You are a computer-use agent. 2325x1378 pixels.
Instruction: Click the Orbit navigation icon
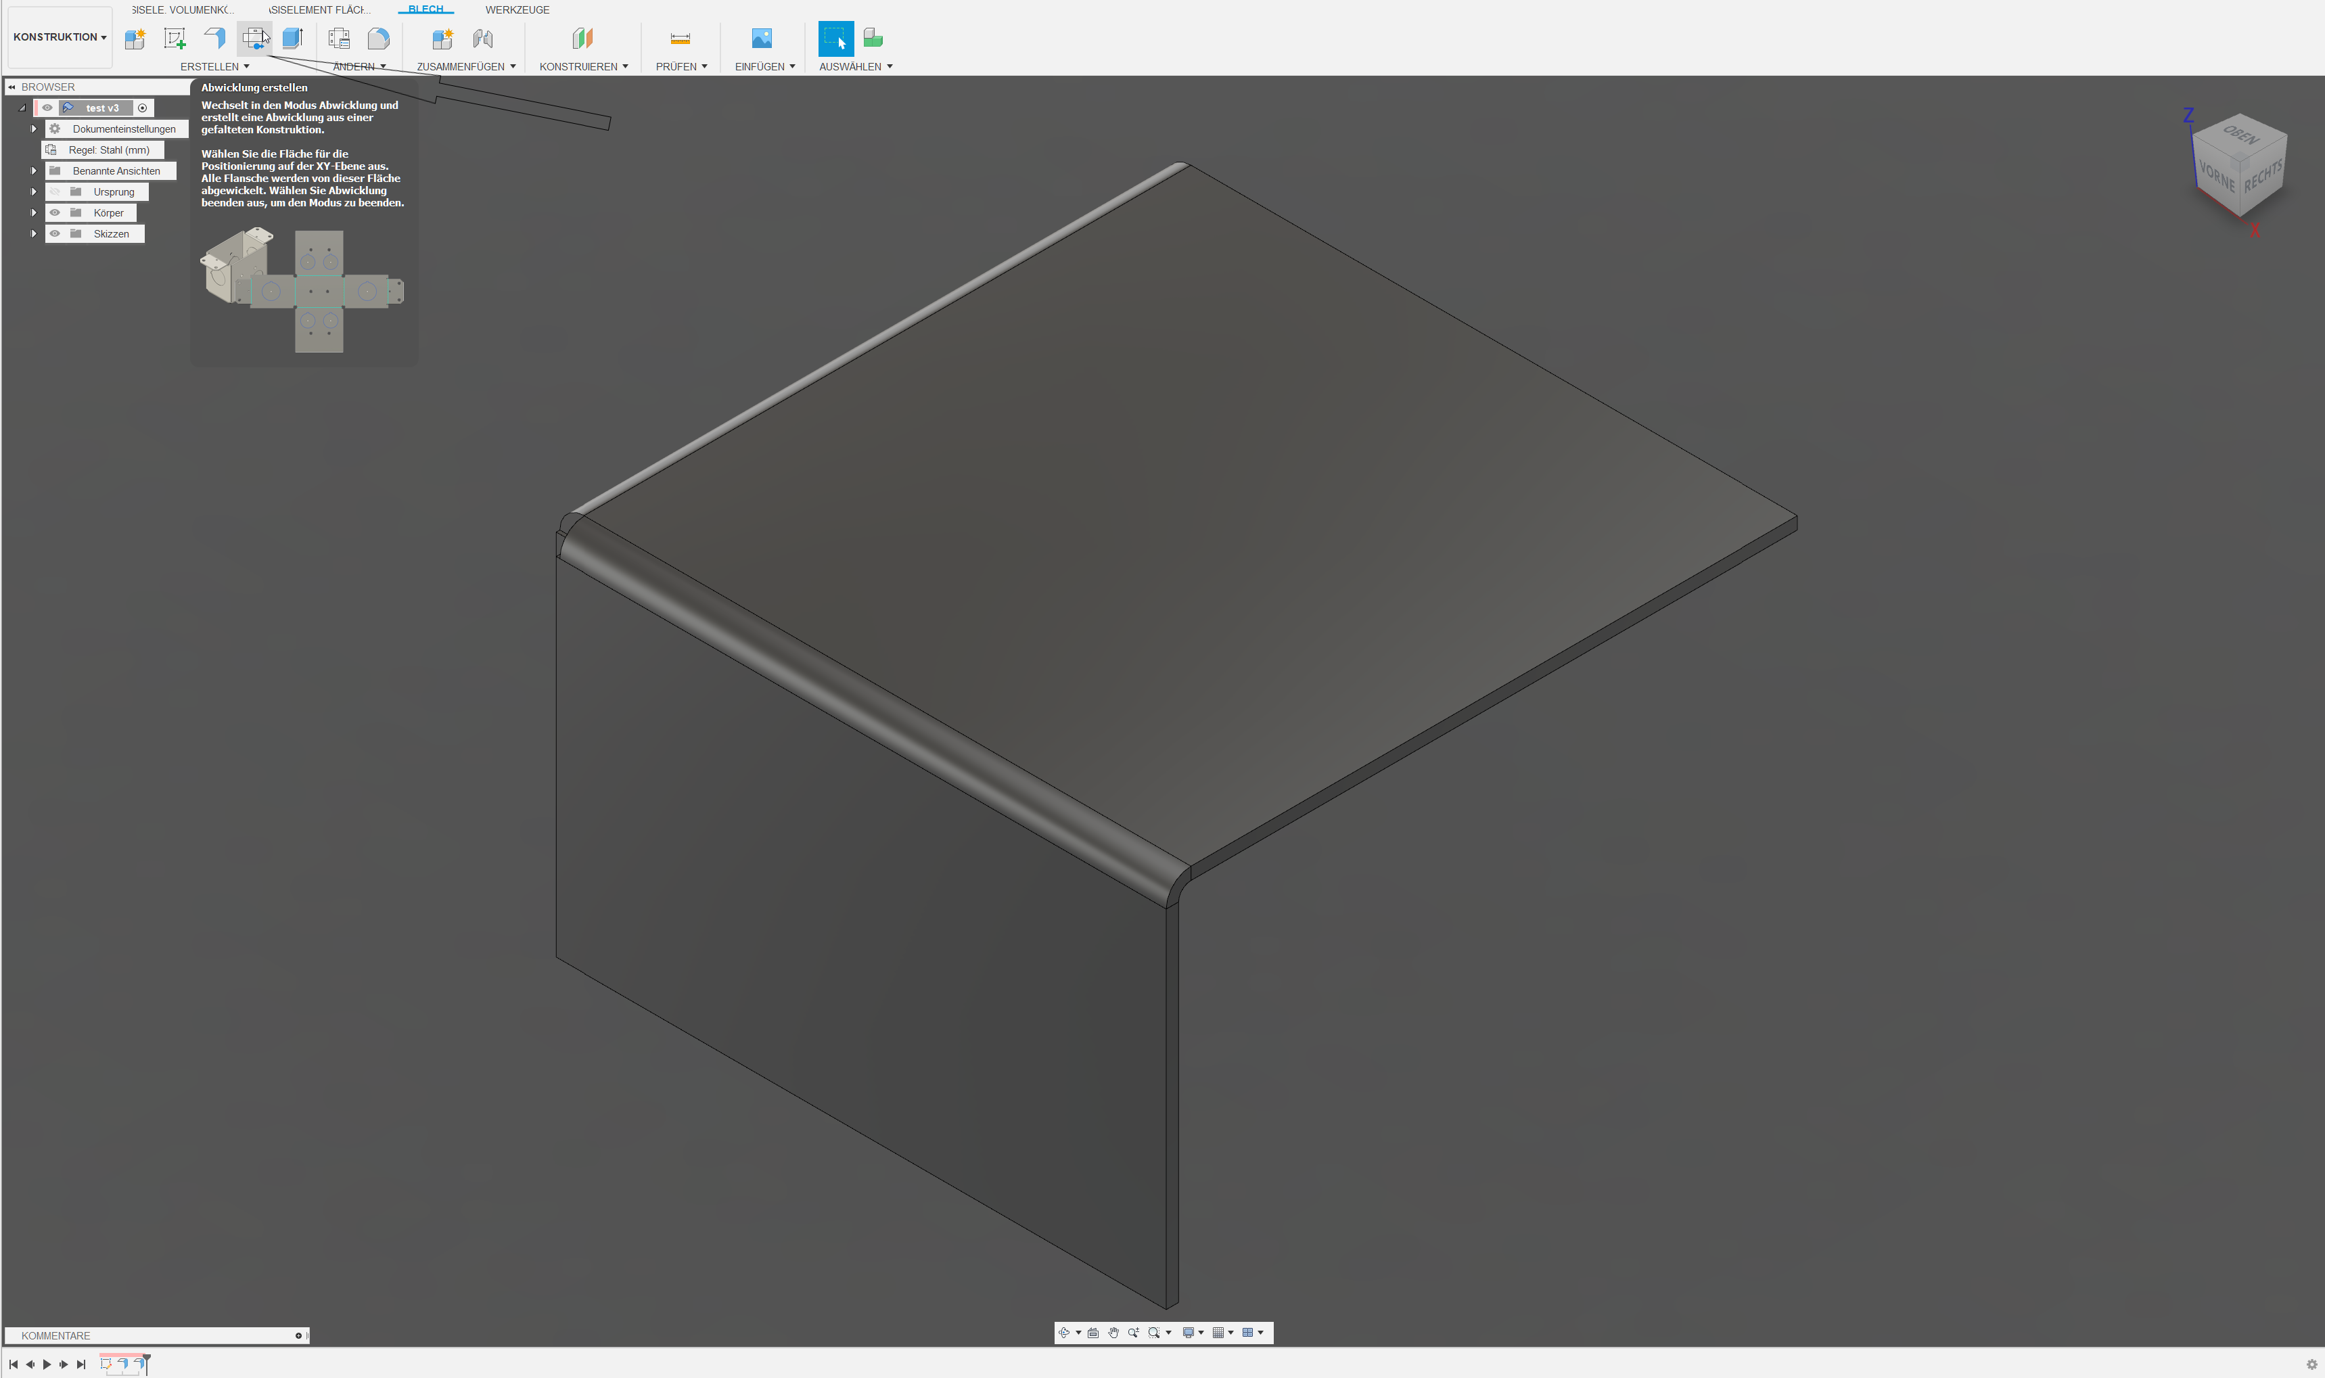1064,1333
